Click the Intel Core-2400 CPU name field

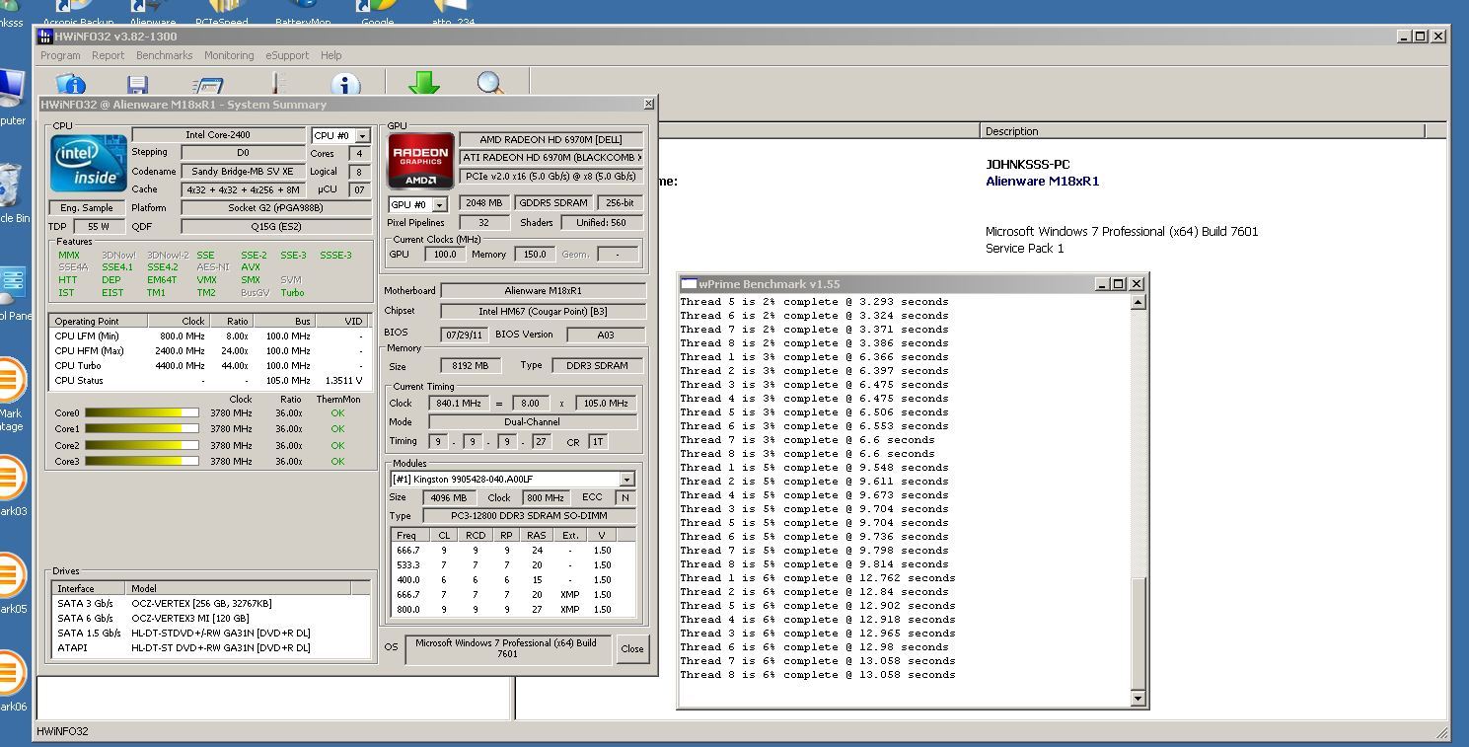(219, 135)
